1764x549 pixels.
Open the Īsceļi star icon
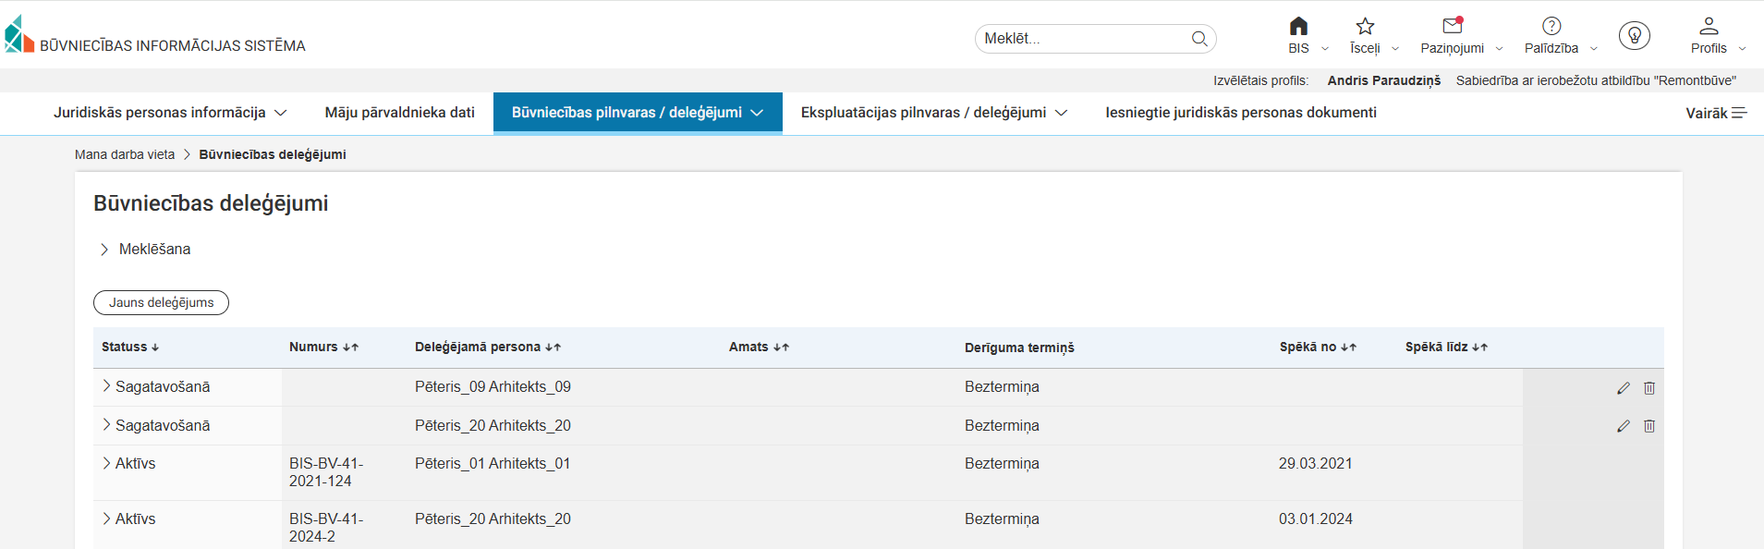click(1365, 26)
